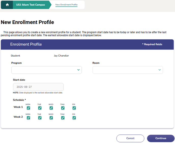This screenshot has height=144, width=175.
Task: Click the Room selection field
Action: coord(125,70)
